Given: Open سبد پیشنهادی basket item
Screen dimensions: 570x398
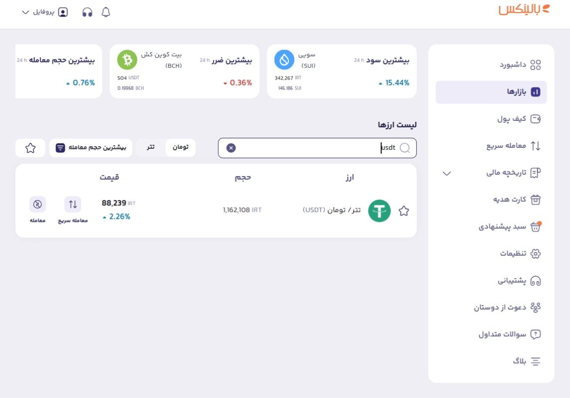Looking at the screenshot, I should 491,227.
